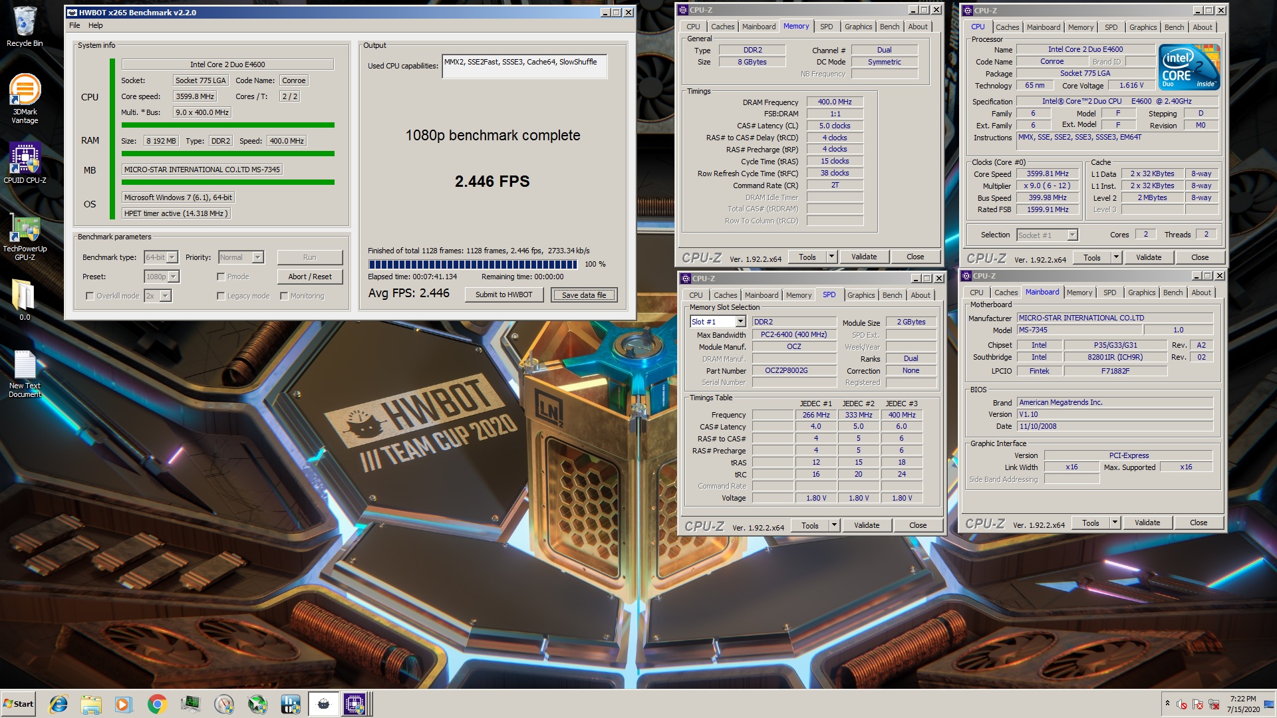Click the benchmark progress bar at 100%
This screenshot has width=1277, height=718.
tap(473, 264)
